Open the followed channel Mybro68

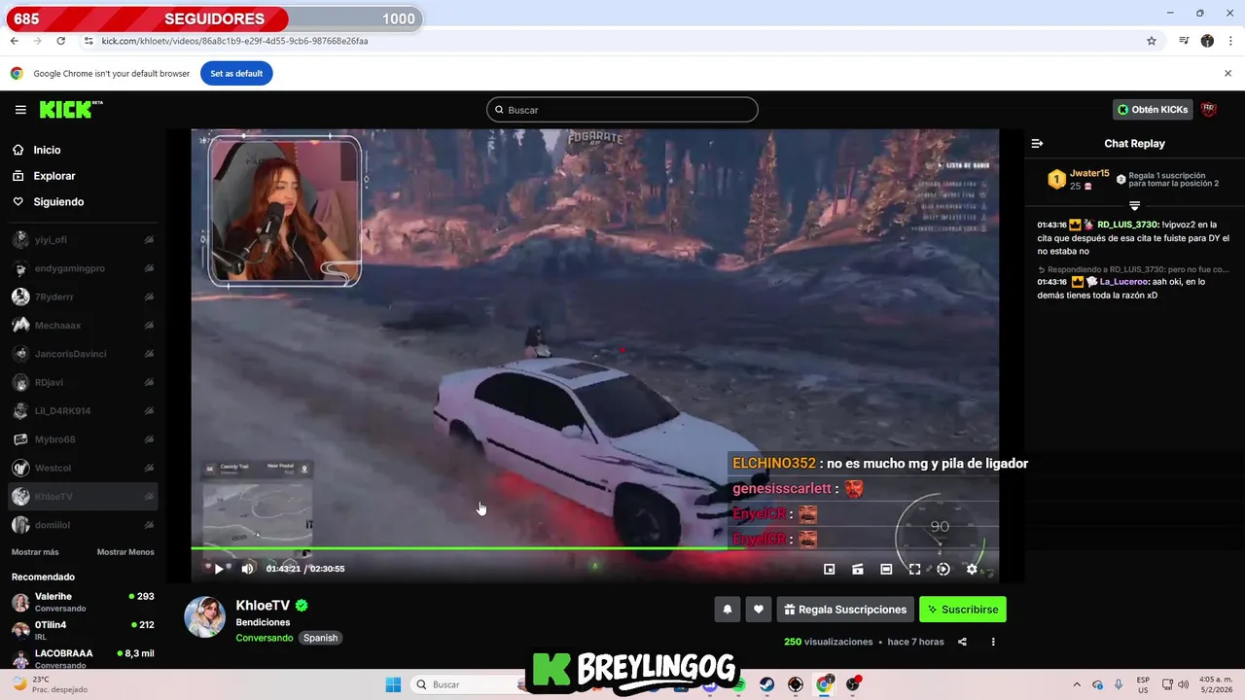coord(83,439)
